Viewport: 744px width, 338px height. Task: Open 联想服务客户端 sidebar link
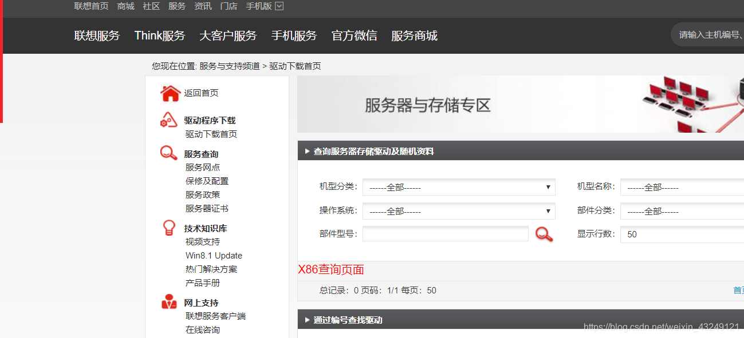pos(215,316)
